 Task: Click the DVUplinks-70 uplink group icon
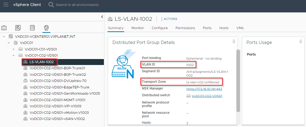25,81
